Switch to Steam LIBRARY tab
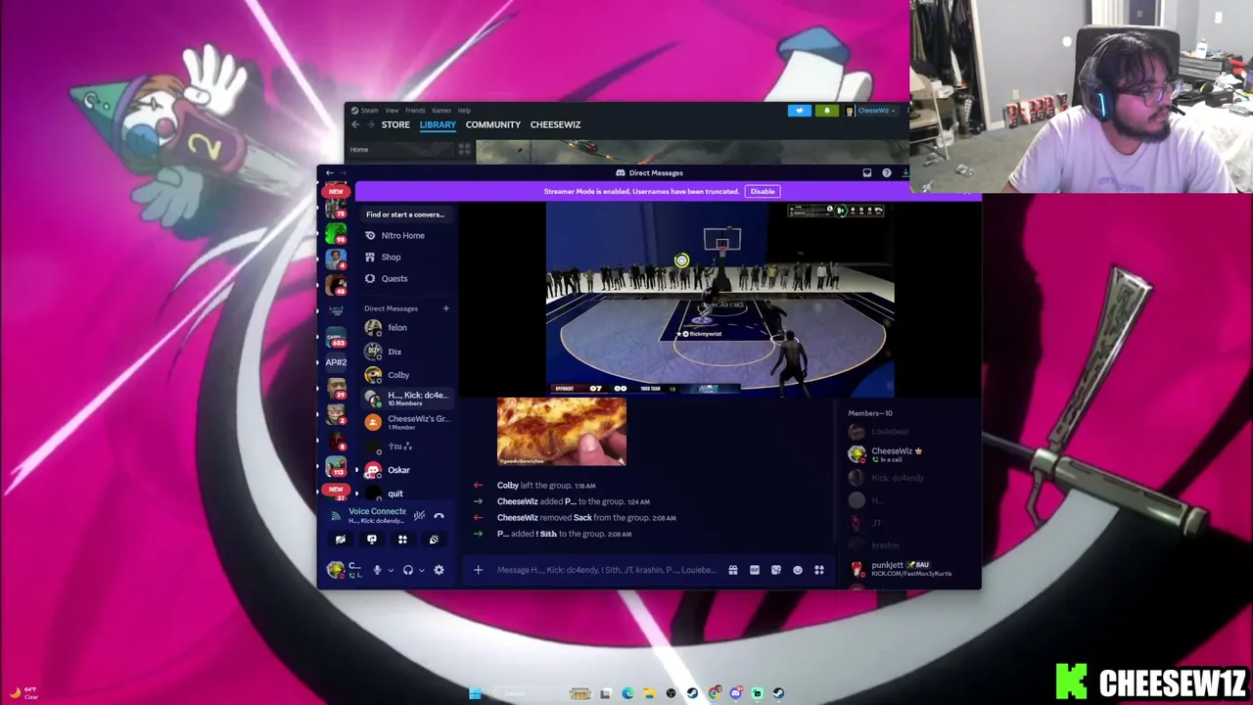 coord(438,125)
